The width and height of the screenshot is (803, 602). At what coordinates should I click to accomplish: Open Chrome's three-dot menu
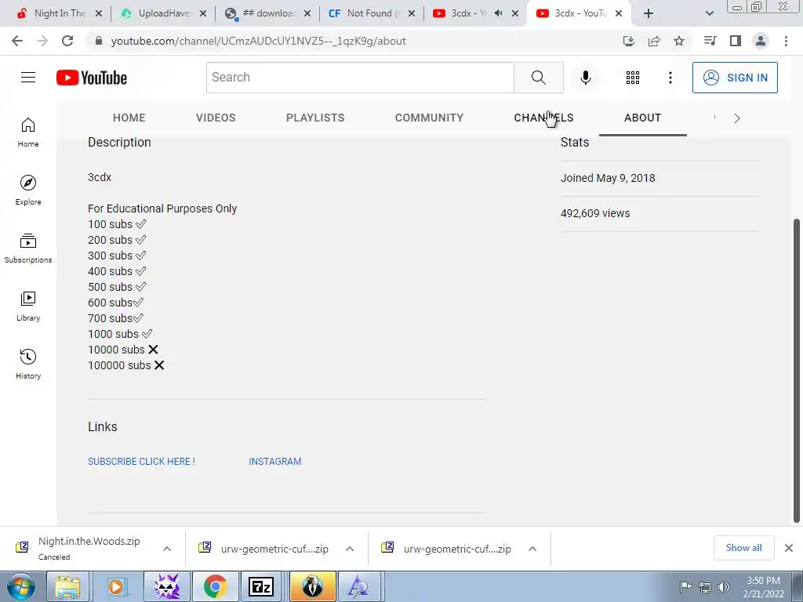(786, 41)
